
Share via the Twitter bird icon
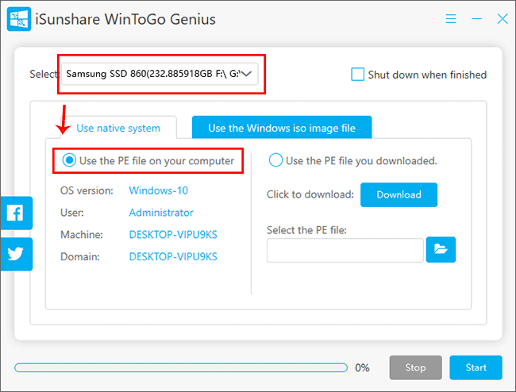point(16,254)
